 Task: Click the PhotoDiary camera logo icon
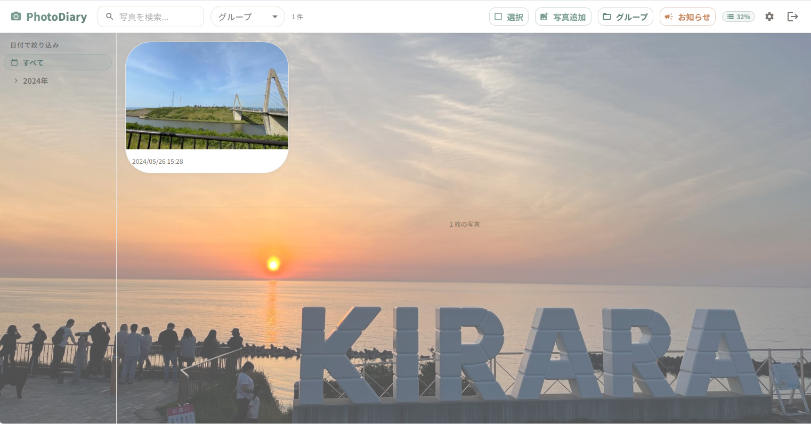coord(16,17)
